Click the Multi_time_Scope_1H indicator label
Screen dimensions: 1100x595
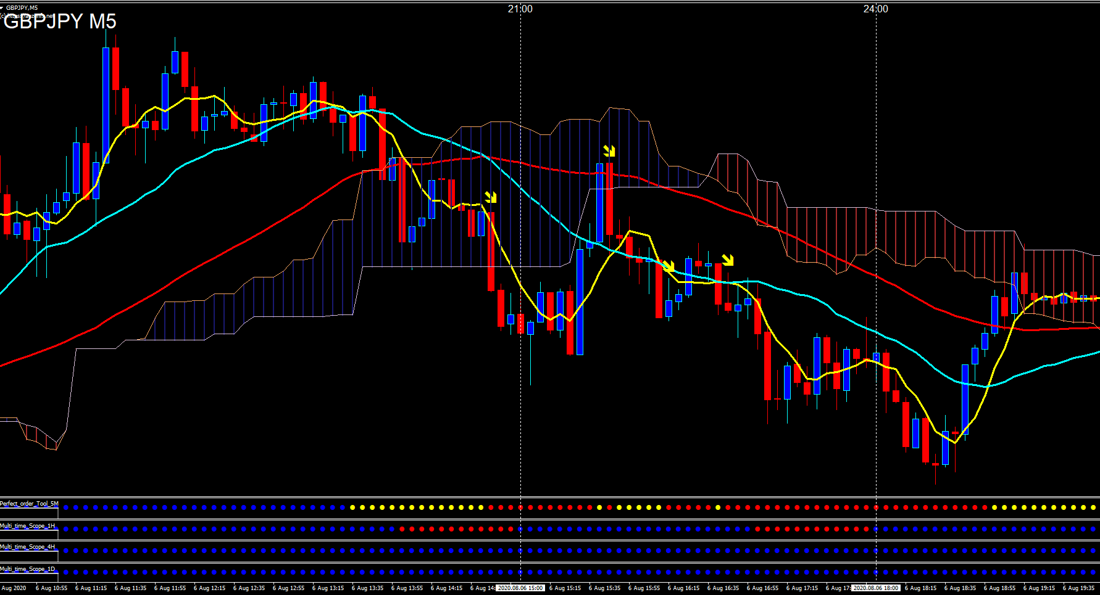click(x=27, y=526)
